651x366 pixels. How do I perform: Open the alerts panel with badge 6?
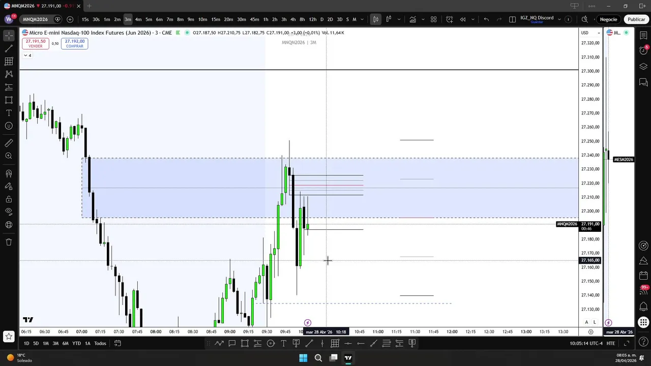pyautogui.click(x=643, y=50)
